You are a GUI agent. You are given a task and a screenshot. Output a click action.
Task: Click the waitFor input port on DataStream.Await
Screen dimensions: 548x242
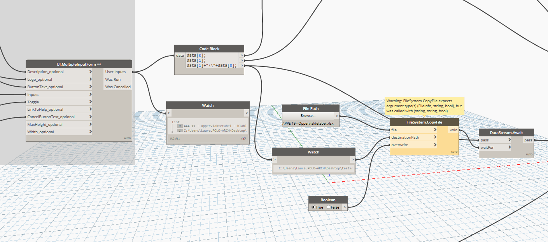tap(495, 148)
